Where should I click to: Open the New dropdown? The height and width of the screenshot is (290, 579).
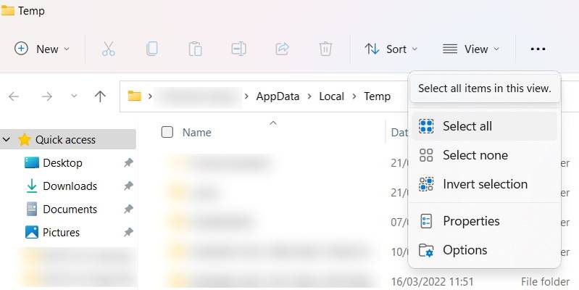pos(42,49)
